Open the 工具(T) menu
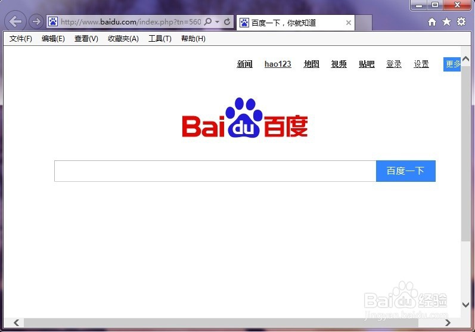Image resolution: width=475 pixels, height=332 pixels. tap(160, 39)
